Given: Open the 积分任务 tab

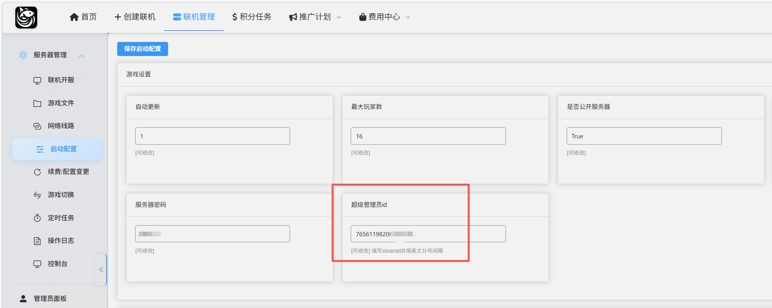Looking at the screenshot, I should [252, 17].
